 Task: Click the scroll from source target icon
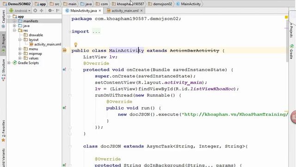[35, 11]
